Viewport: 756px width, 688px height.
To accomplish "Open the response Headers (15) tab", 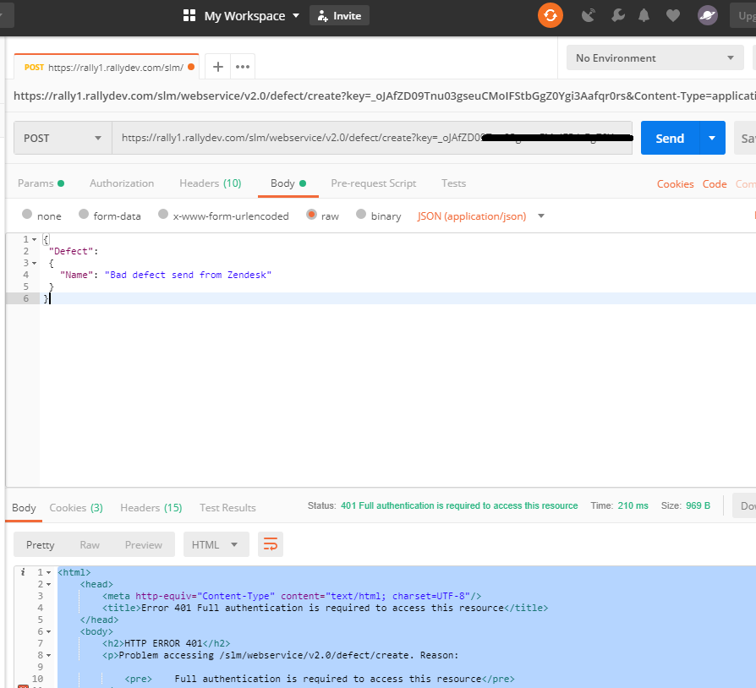I will click(x=151, y=507).
